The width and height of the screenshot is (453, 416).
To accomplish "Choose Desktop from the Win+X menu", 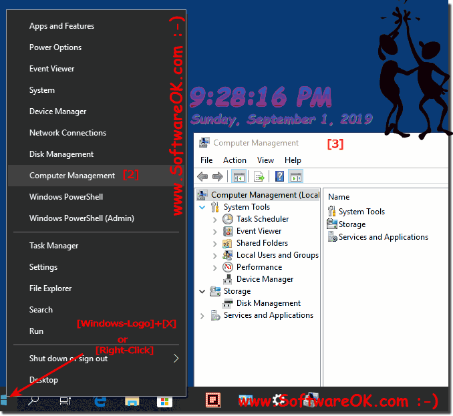I will click(96, 380).
